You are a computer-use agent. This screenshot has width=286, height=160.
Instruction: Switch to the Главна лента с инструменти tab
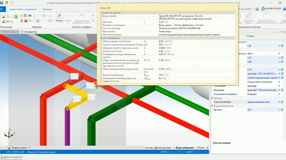(23, 9)
